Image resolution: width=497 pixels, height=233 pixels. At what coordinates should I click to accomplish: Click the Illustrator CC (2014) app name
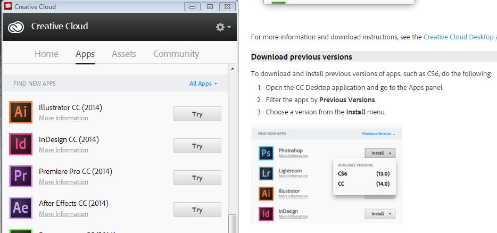point(70,108)
